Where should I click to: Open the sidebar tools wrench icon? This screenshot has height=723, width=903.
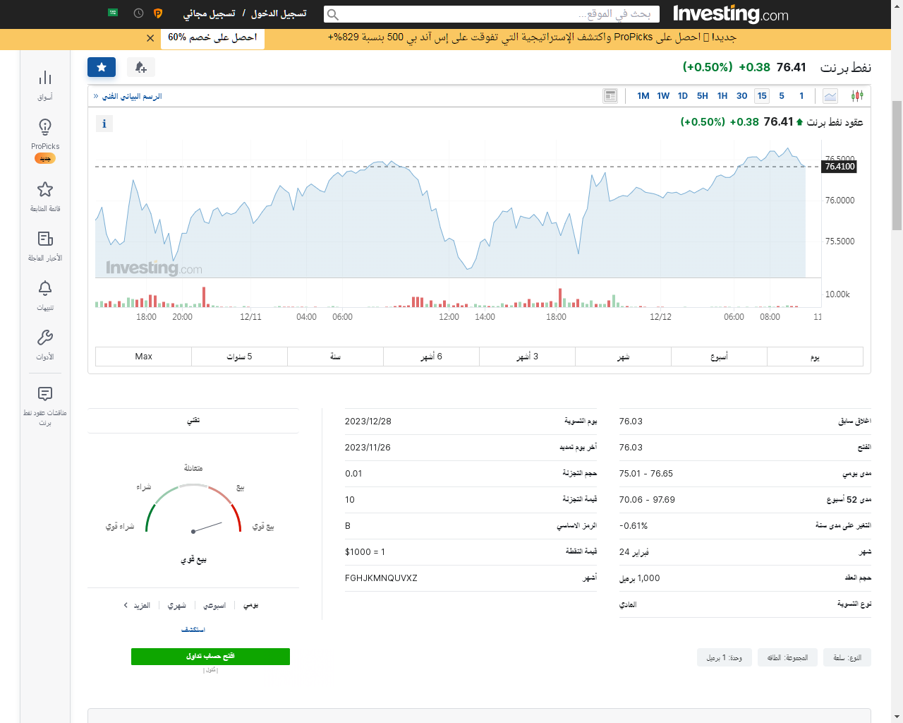(45, 337)
